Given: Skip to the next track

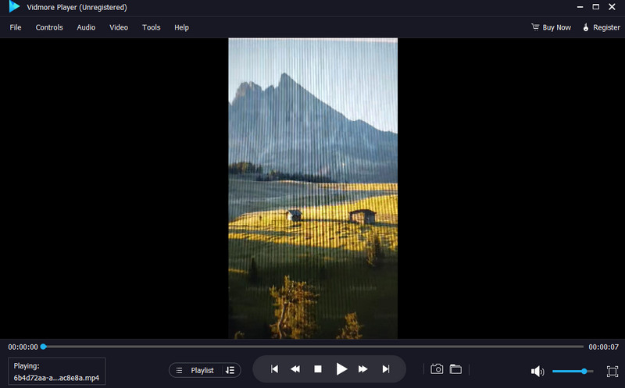Looking at the screenshot, I should (385, 369).
